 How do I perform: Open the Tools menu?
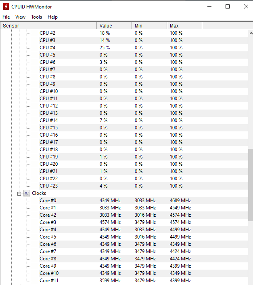coord(36,17)
